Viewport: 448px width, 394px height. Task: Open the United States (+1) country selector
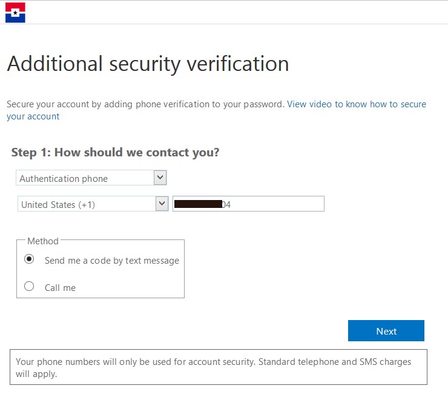click(86, 204)
